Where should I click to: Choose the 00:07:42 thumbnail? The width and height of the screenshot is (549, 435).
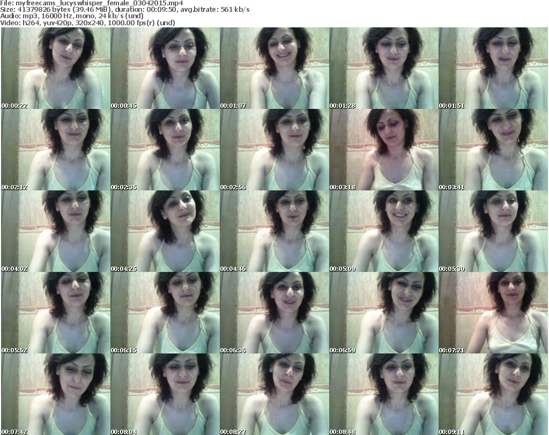pos(56,394)
